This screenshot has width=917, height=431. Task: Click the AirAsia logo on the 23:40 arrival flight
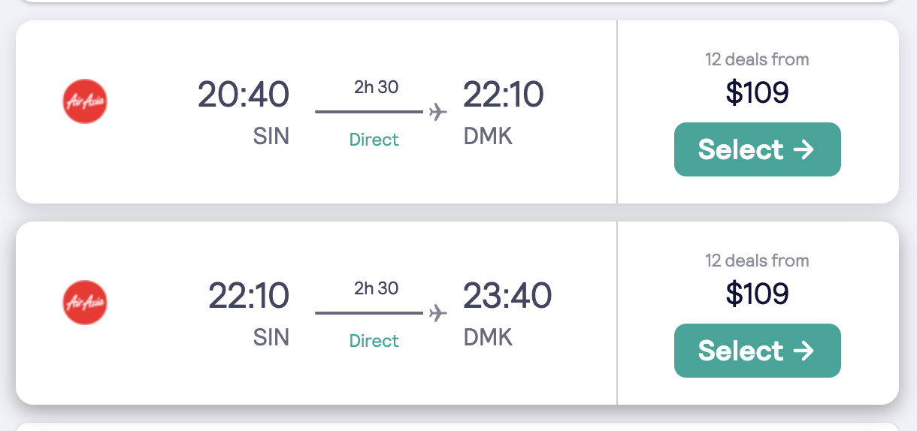pos(85,303)
